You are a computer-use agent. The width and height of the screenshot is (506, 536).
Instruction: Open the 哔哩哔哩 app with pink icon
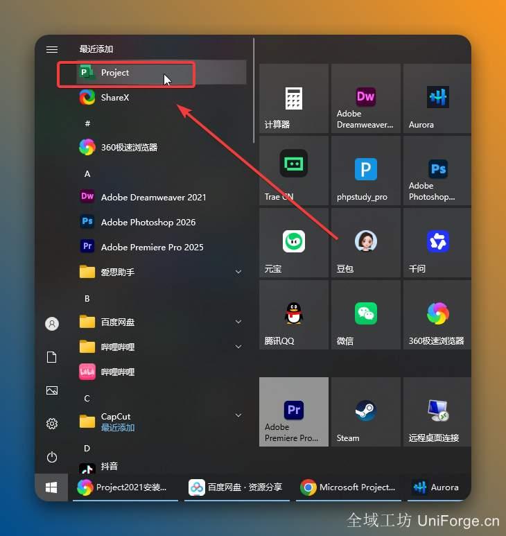pyautogui.click(x=162, y=372)
